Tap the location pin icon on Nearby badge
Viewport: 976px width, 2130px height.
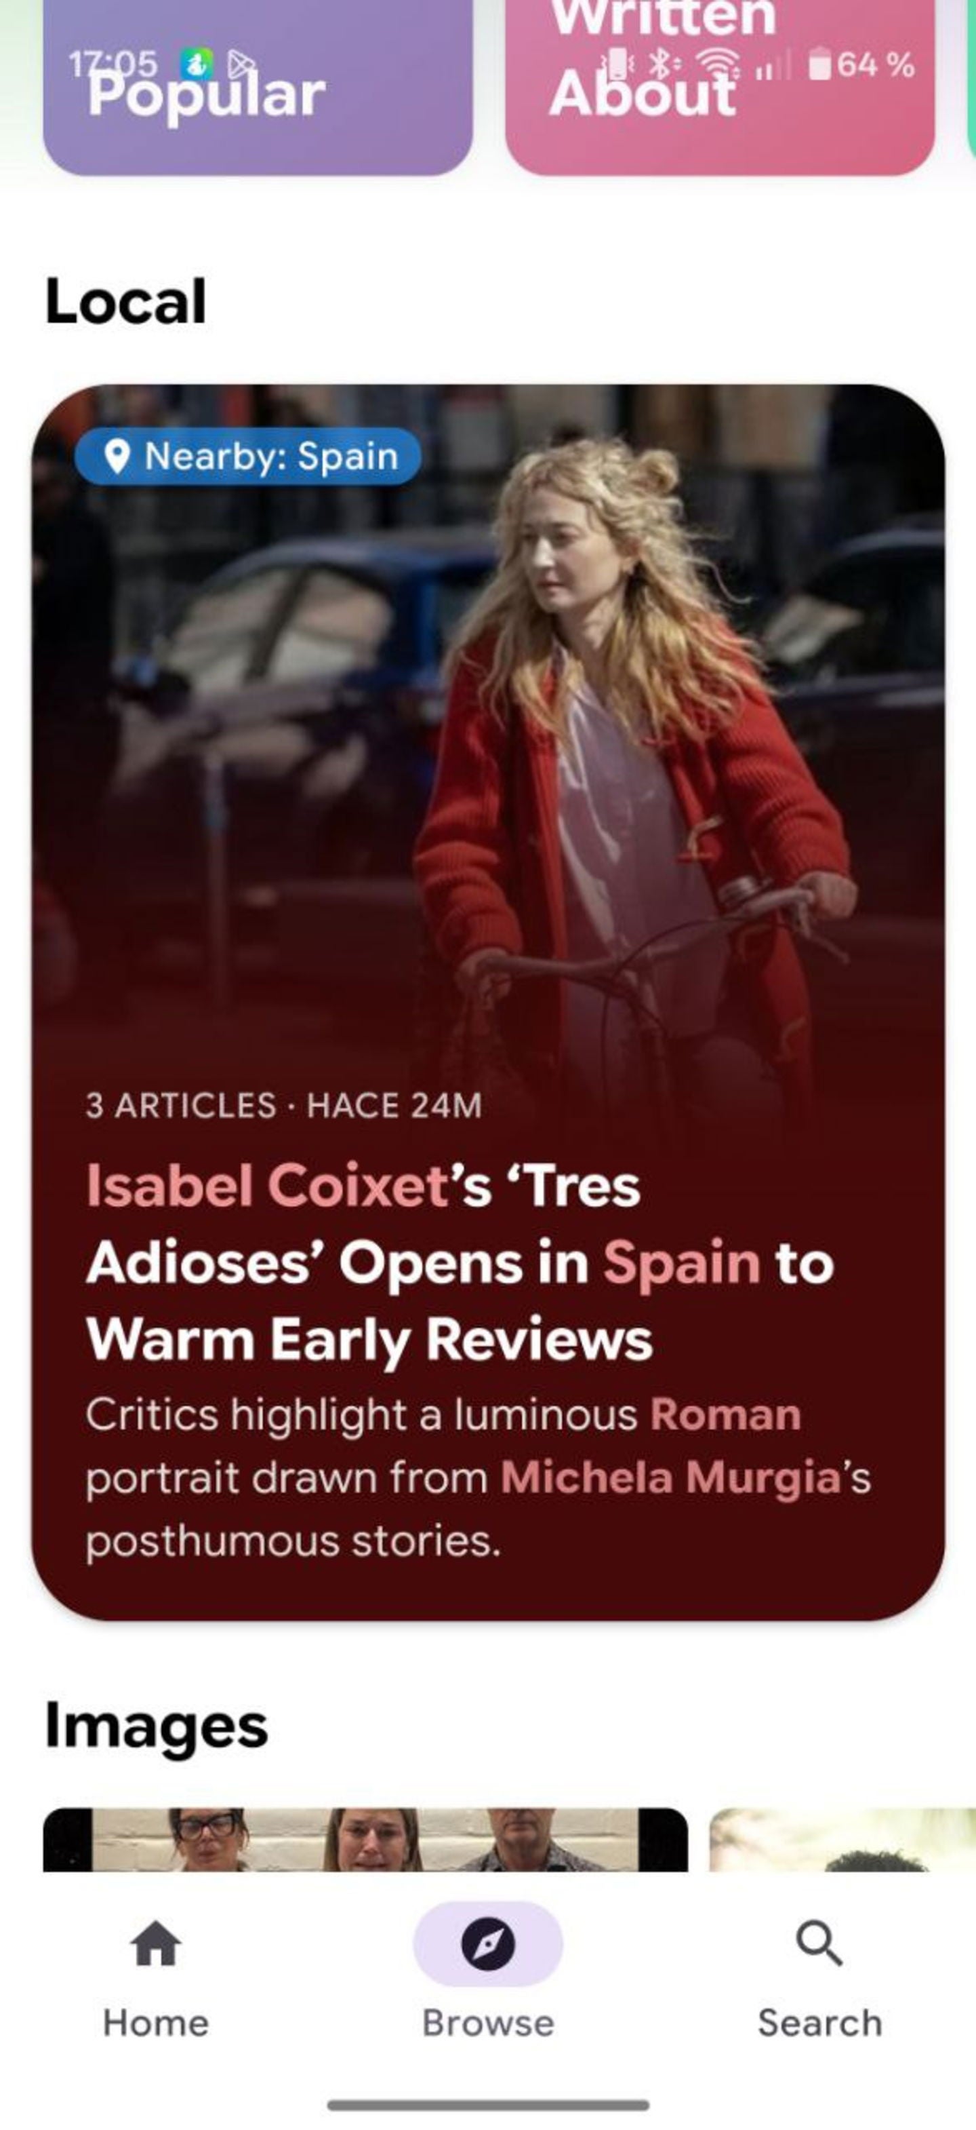(x=117, y=456)
